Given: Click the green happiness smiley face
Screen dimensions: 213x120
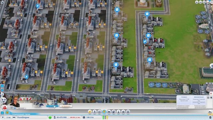Looking at the screenshot, I should point(50,117).
